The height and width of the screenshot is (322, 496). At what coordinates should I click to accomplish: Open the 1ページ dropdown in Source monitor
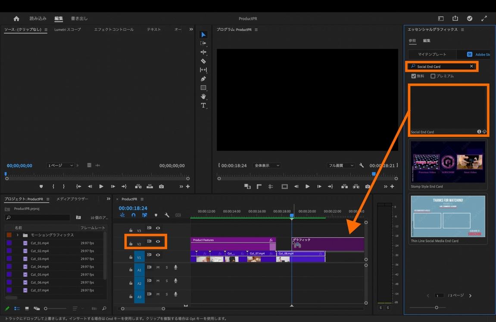(60, 165)
